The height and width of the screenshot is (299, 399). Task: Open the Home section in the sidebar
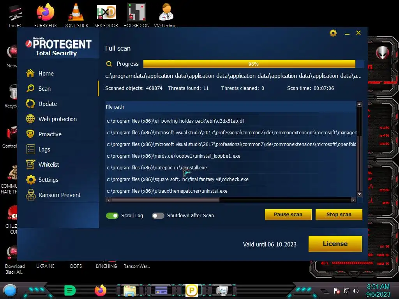(46, 74)
